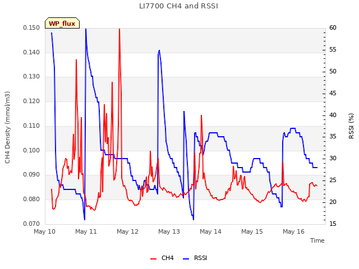Toggle the RSSI legend entry
Screen dimensions: 359x269
click(195, 258)
